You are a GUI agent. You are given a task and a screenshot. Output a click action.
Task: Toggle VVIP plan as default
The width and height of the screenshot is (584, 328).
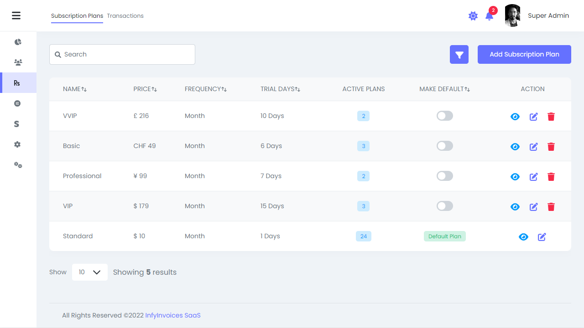(x=444, y=116)
